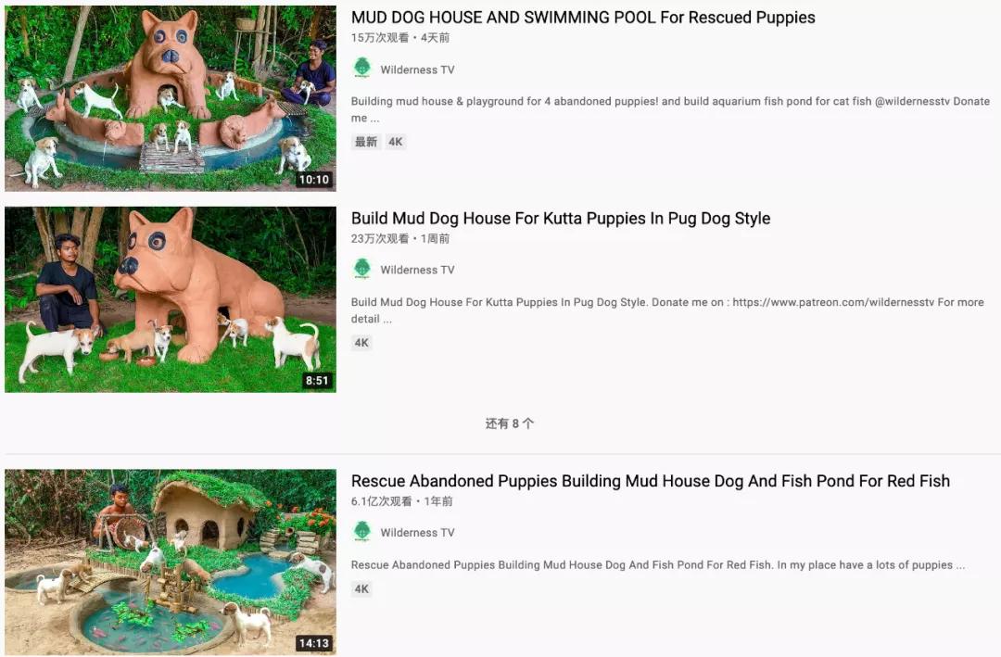Click channel name Wilderness TV under first video
The width and height of the screenshot is (1001, 657).
(x=417, y=69)
